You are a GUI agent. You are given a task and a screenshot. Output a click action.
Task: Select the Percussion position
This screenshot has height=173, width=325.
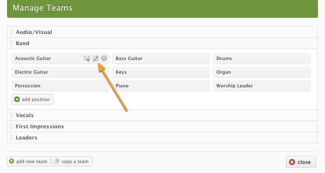point(61,86)
